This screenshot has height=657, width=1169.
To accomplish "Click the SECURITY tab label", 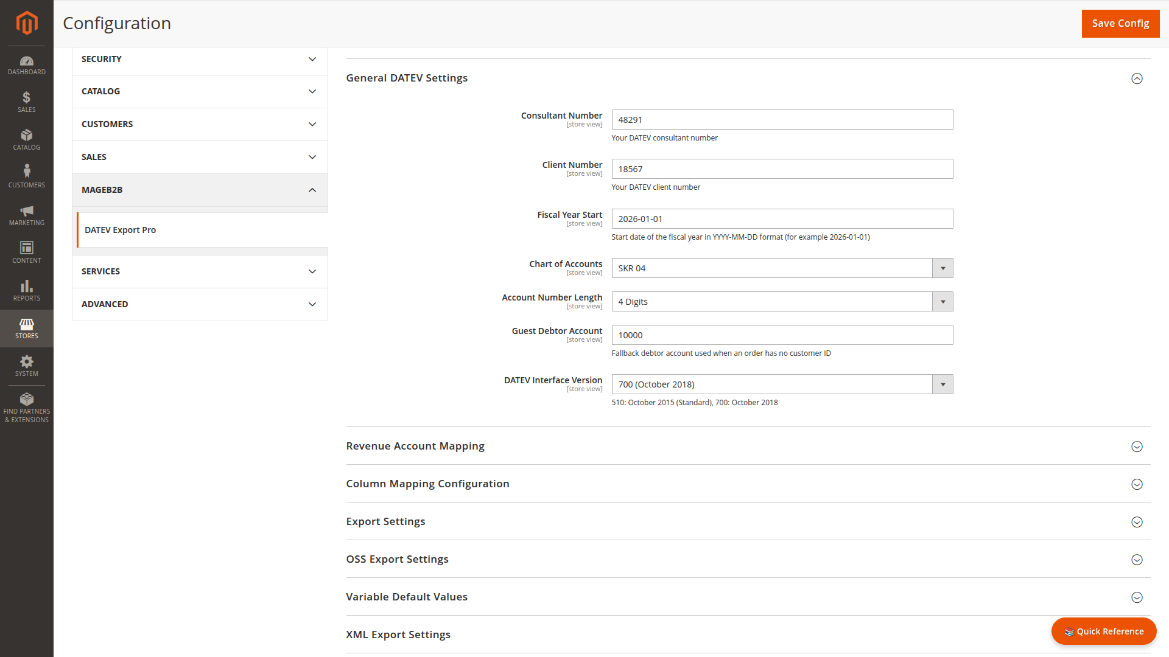I will tap(102, 59).
